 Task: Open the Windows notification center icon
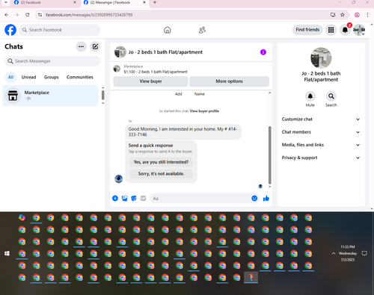point(364,253)
